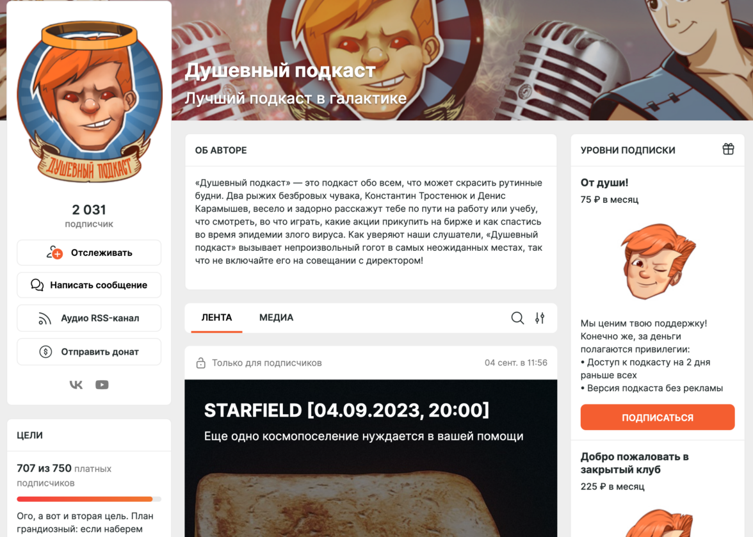Open the VK social link icon

[76, 385]
